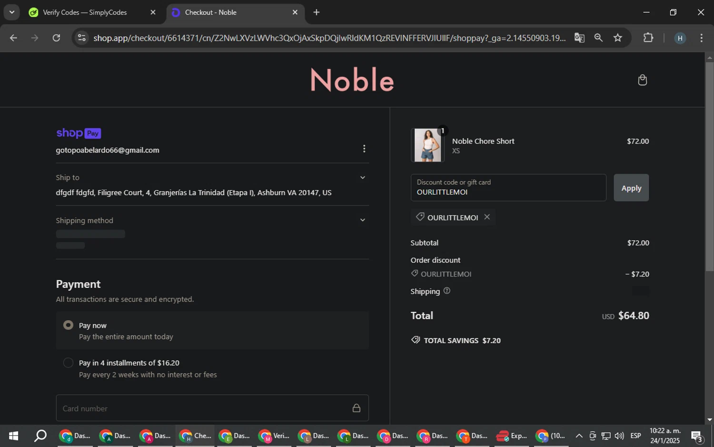Open the browser extensions puzzle icon
The width and height of the screenshot is (714, 447).
648,38
